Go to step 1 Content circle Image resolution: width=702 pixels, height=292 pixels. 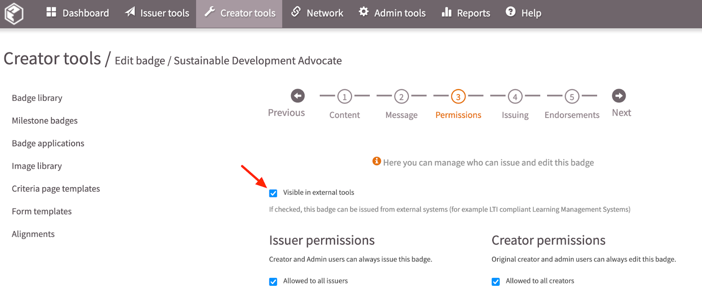[344, 97]
